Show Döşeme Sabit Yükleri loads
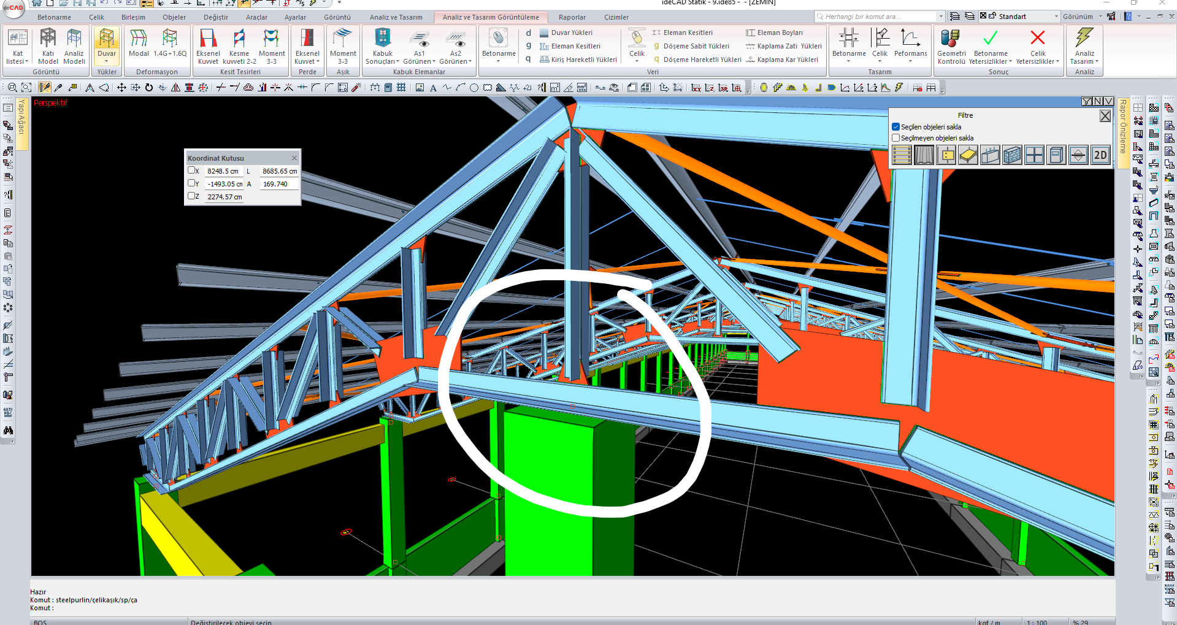Screen dimensions: 1177x625 tap(691, 46)
